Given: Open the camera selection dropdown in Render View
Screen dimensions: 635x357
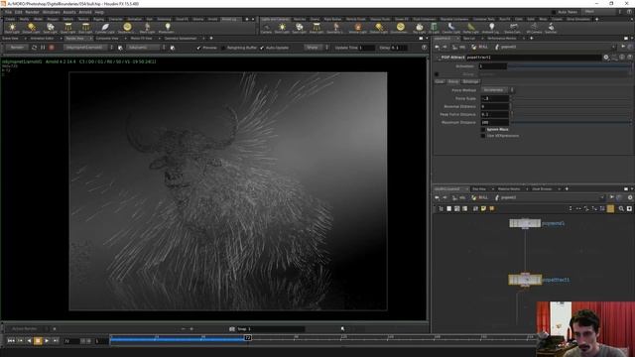Looking at the screenshot, I should [x=146, y=48].
